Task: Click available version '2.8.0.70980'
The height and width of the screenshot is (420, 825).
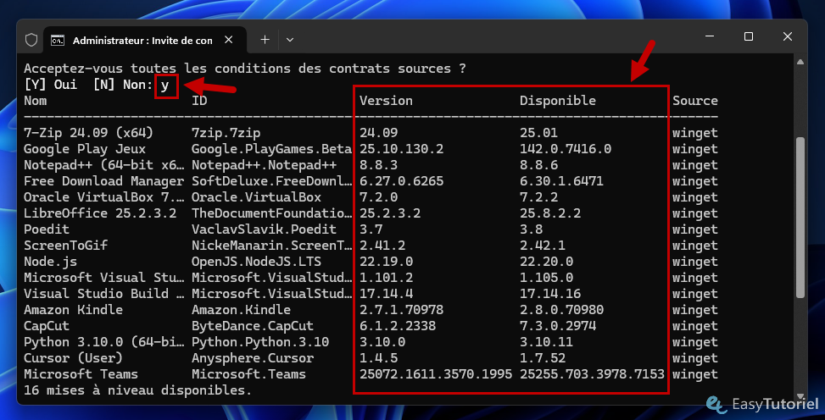Action: coord(561,310)
